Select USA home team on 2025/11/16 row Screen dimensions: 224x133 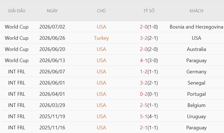101,128
